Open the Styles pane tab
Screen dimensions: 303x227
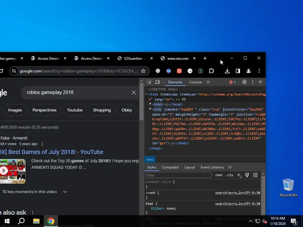[151, 167]
